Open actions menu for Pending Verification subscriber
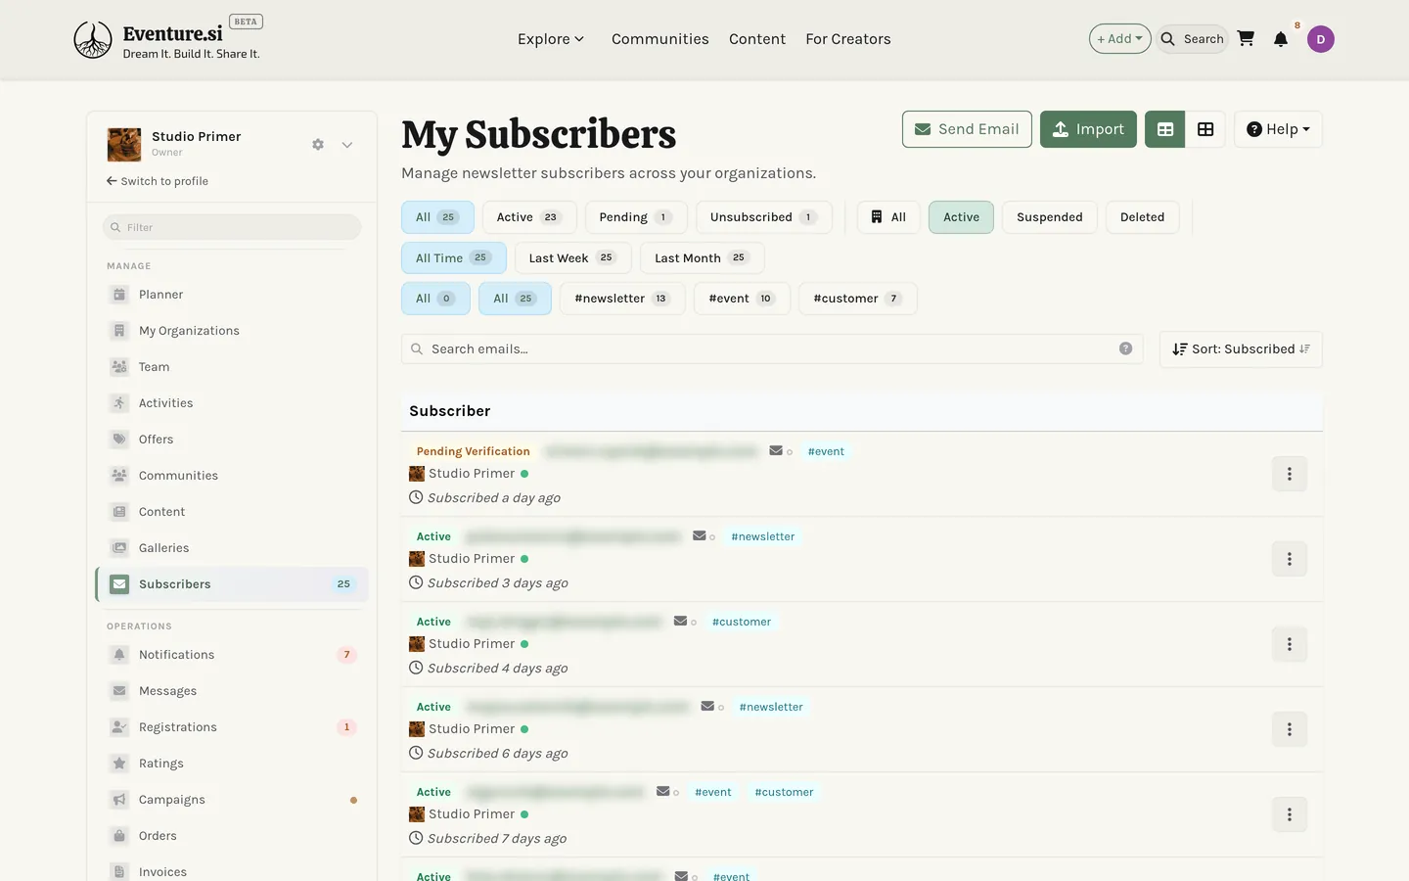Viewport: 1409px width, 881px height. click(x=1290, y=474)
